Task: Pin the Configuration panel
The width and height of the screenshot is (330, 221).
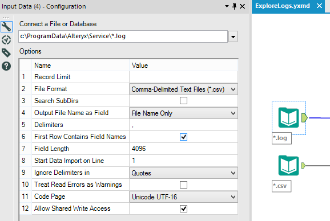Action: pyautogui.click(x=234, y=6)
